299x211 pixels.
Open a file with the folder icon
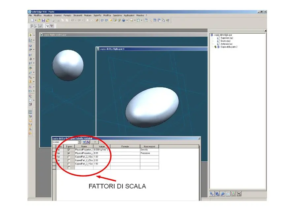click(x=39, y=20)
